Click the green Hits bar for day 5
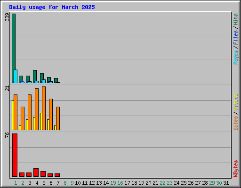241x188 pixels. [42, 78]
